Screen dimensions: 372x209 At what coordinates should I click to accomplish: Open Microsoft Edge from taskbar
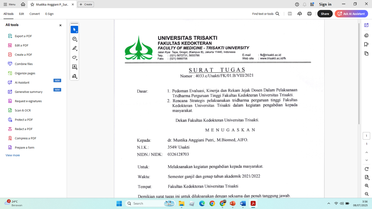(202, 203)
